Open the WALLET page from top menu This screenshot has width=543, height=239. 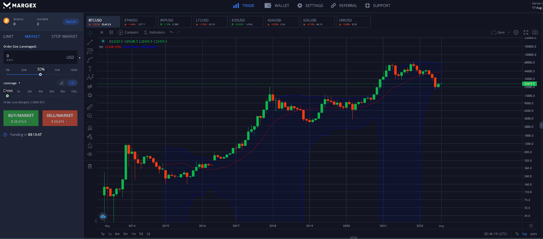(x=277, y=6)
